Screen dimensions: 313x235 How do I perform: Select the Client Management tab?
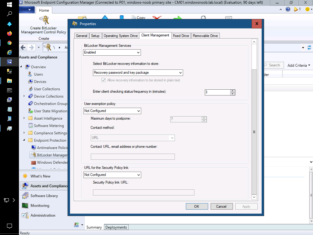click(x=155, y=35)
